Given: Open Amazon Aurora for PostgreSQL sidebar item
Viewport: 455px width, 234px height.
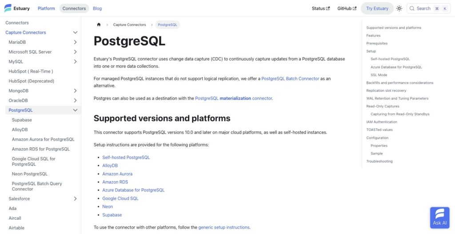Looking at the screenshot, I should pos(43,139).
